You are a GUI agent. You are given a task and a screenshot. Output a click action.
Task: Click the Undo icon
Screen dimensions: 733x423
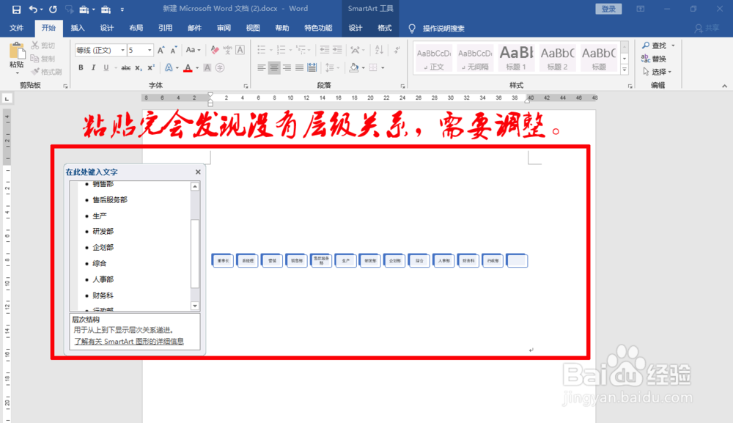[x=33, y=9]
